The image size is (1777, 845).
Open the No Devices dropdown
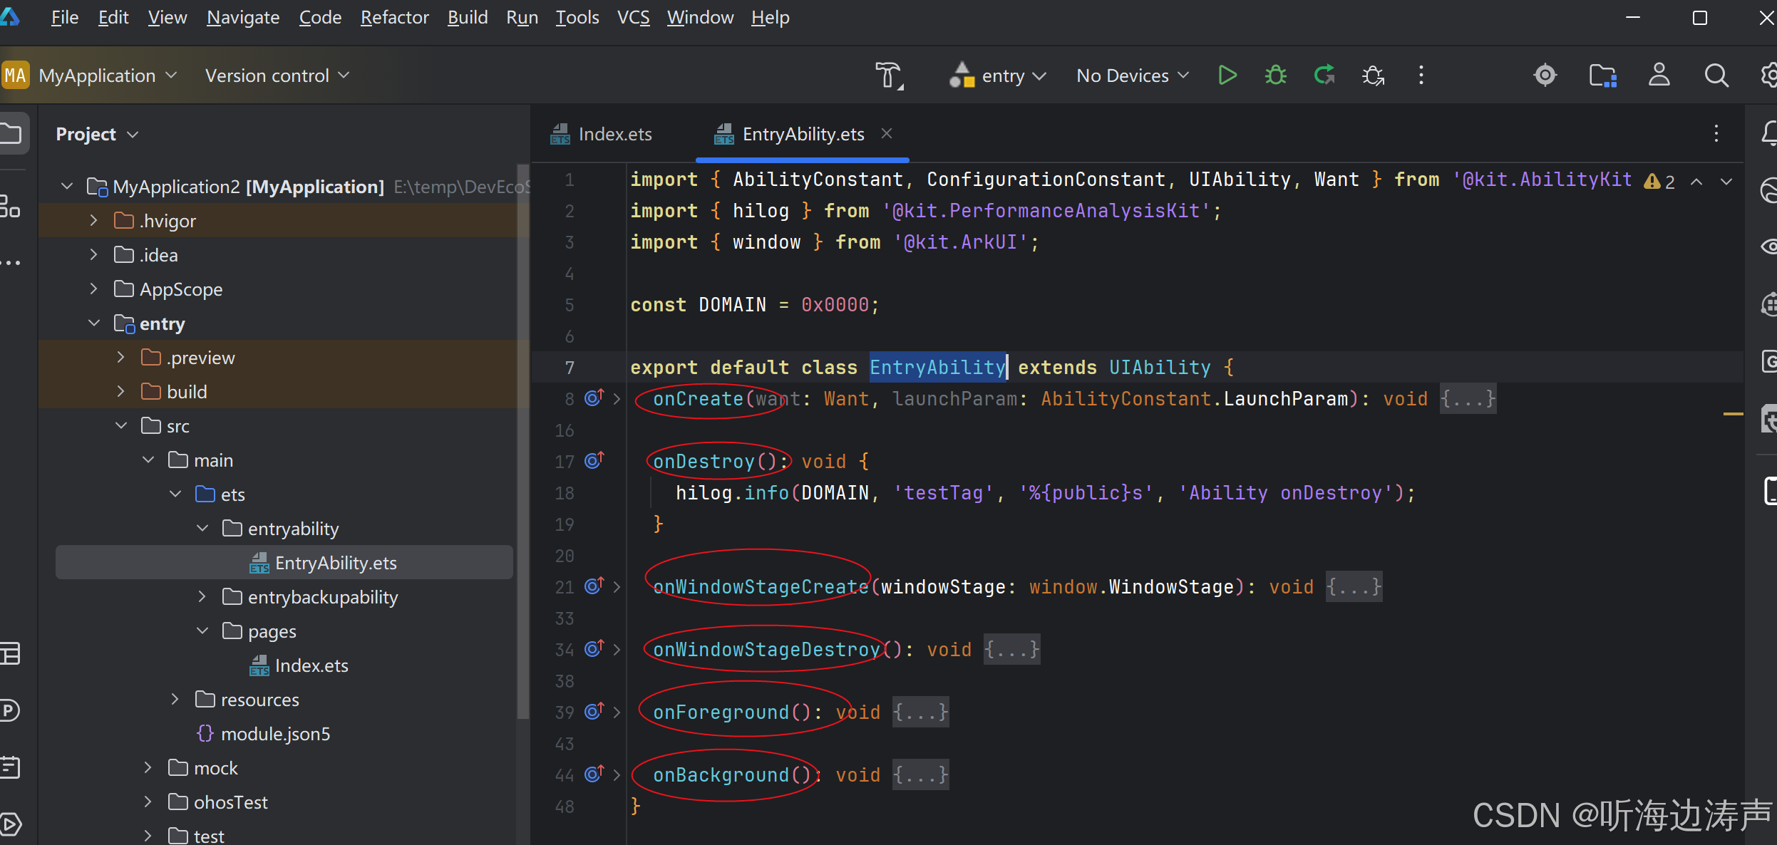pyautogui.click(x=1133, y=76)
